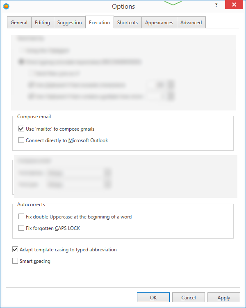Close the Options dialog
The width and height of the screenshot is (246, 308).
click(234, 5)
